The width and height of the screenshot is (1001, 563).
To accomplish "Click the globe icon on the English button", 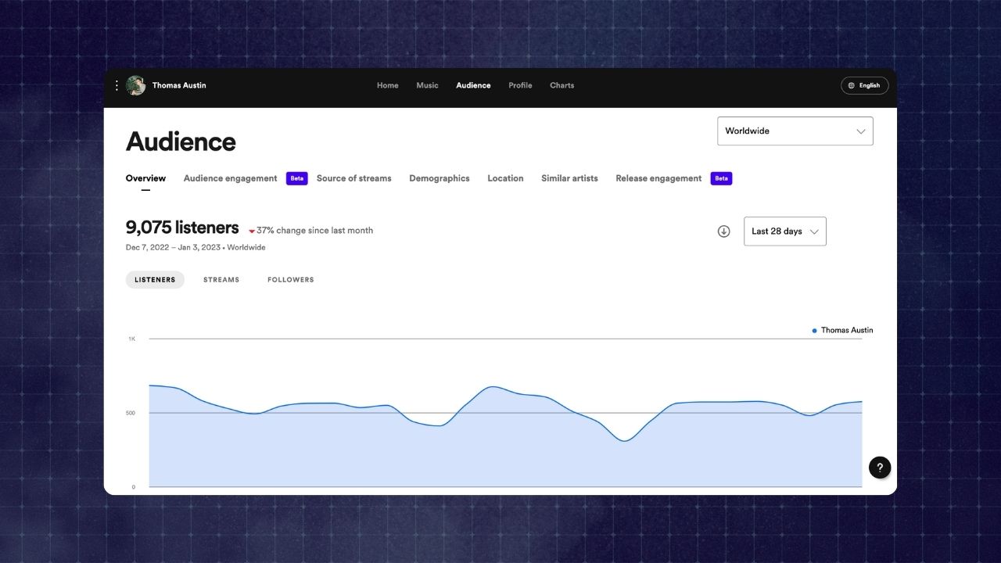I will pyautogui.click(x=851, y=85).
